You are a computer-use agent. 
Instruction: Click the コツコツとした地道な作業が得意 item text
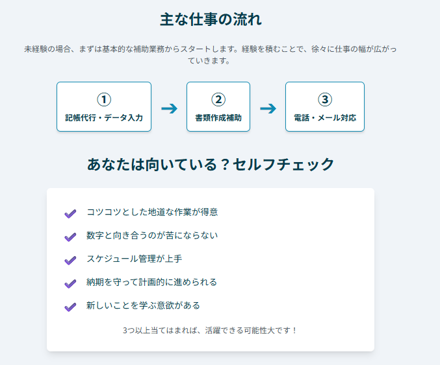[152, 212]
